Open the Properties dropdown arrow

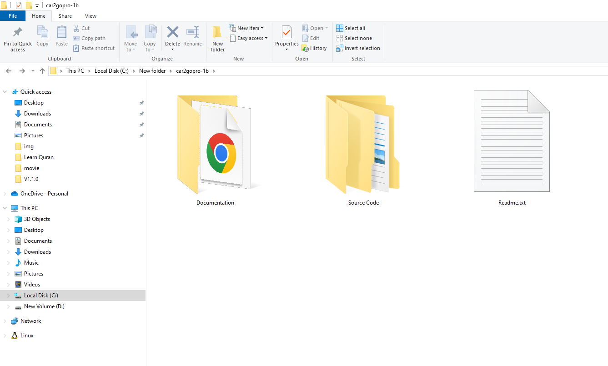pyautogui.click(x=286, y=50)
